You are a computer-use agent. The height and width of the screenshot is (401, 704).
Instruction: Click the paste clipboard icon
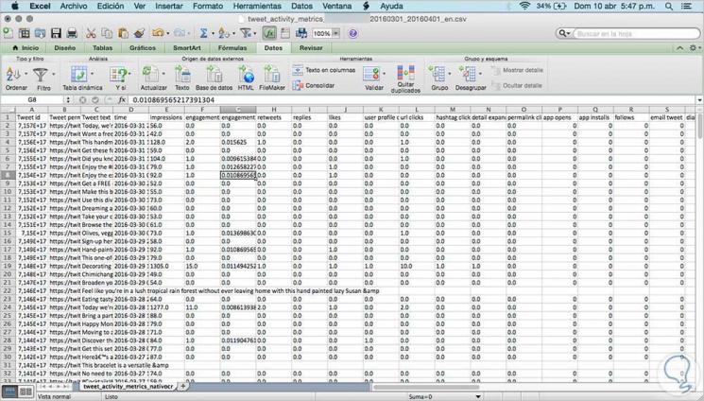coord(123,33)
